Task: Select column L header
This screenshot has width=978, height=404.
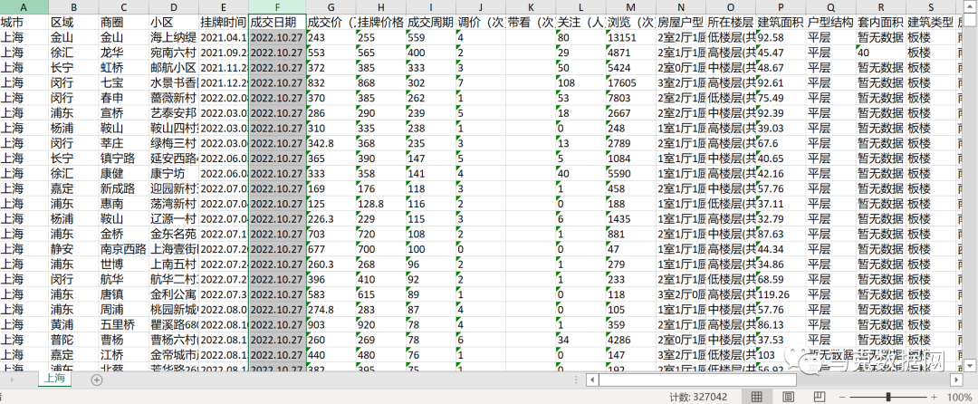Action: click(x=580, y=7)
